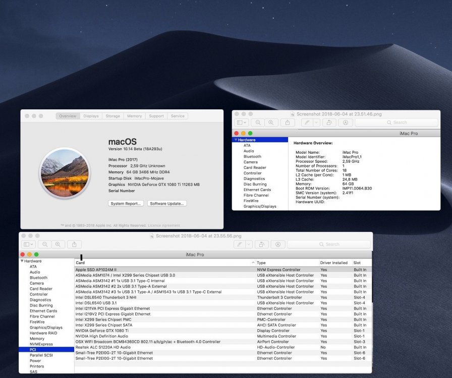Viewport: 452px width, 378px height.
Task: Click the file icon beside the Screenshot 23.55.56.png title
Action: [152, 236]
